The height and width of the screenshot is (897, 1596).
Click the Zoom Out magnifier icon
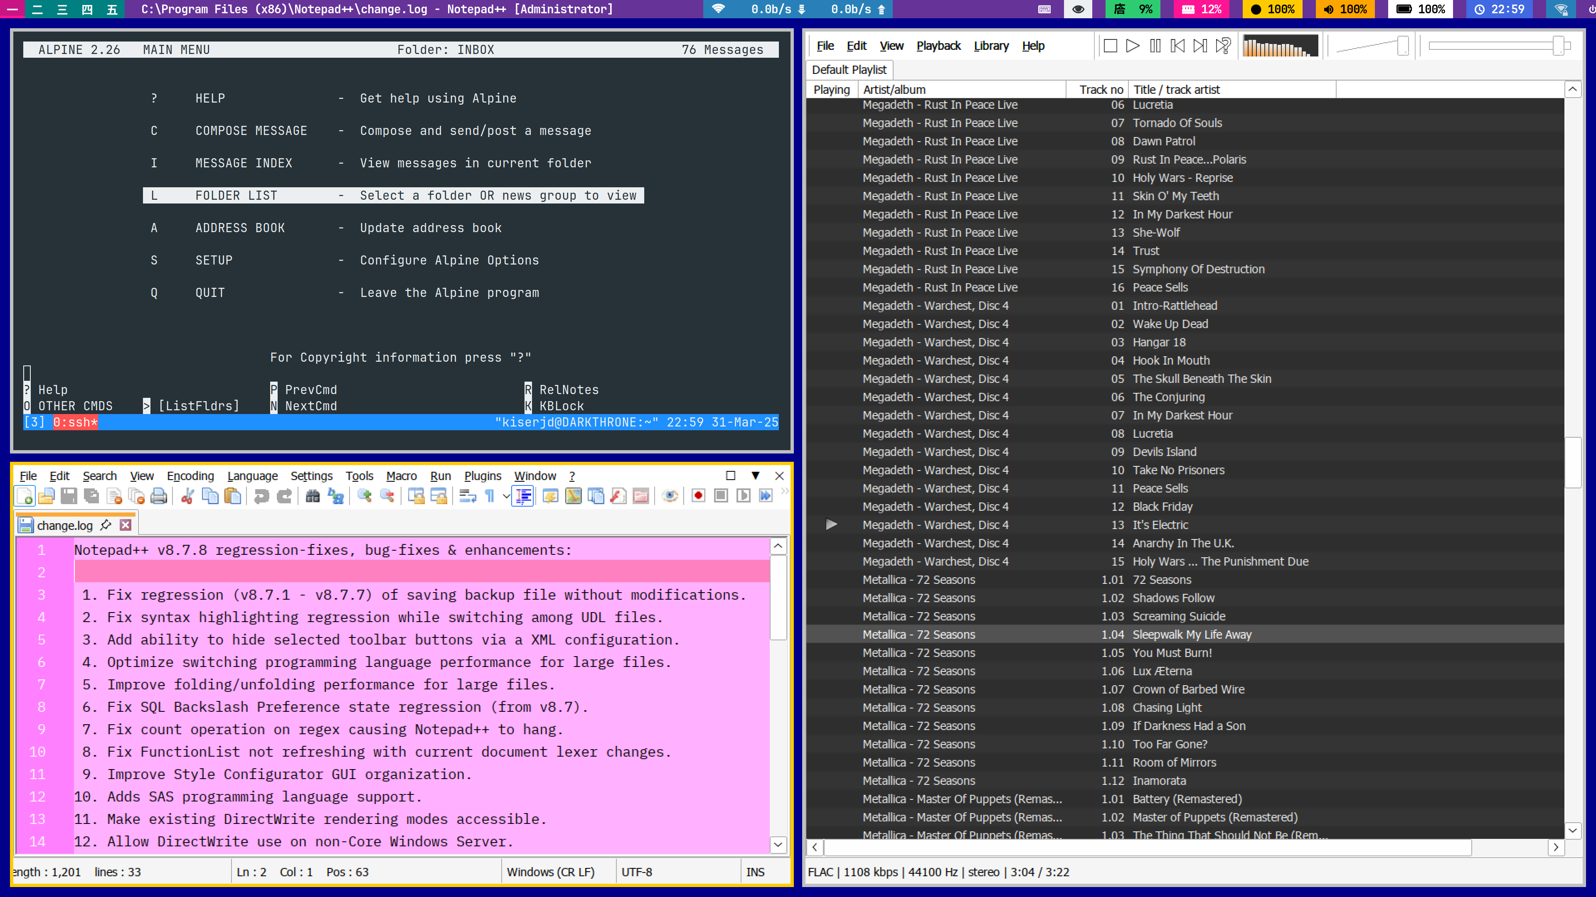[x=387, y=496]
